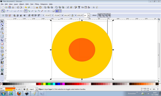Toggle the main snapping enable button
Image resolution: width=161 pixels, height=96 pixels.
coord(3,11)
